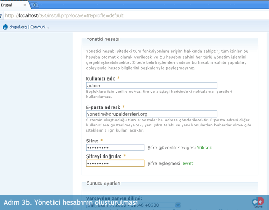Viewport: 269px width, 210px height.
Task: Click the Sunucu ayarları fieldset legend
Action: point(103,183)
